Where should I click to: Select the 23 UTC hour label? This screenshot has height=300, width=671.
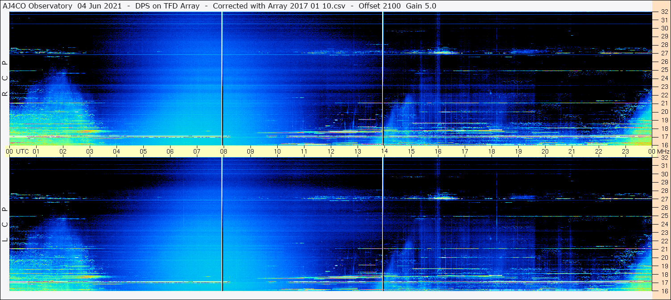[x=625, y=151]
